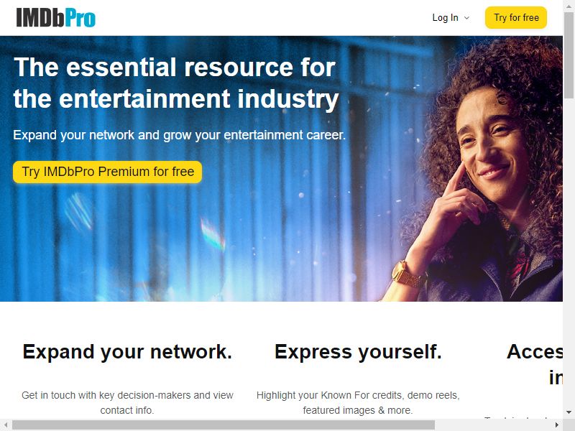Expand the Log In chevron arrow
This screenshot has width=575, height=431.
pos(466,17)
